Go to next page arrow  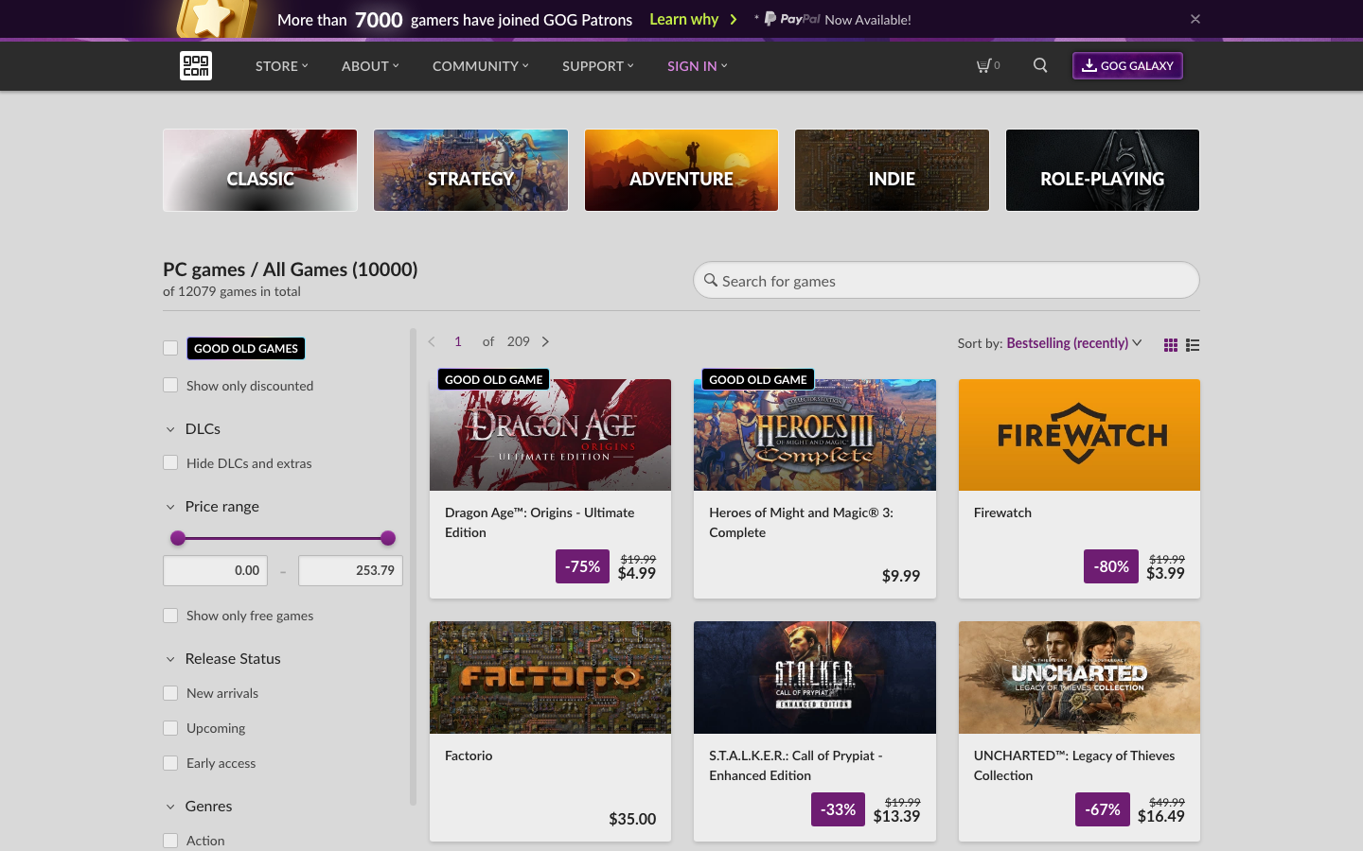545,341
